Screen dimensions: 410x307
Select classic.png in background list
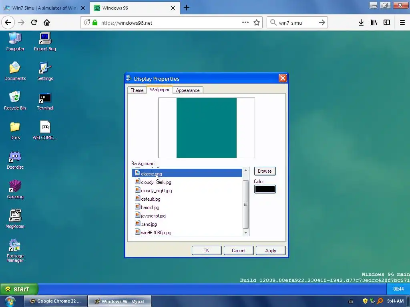187,173
